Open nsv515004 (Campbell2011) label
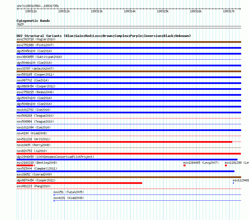 (x=37, y=168)
